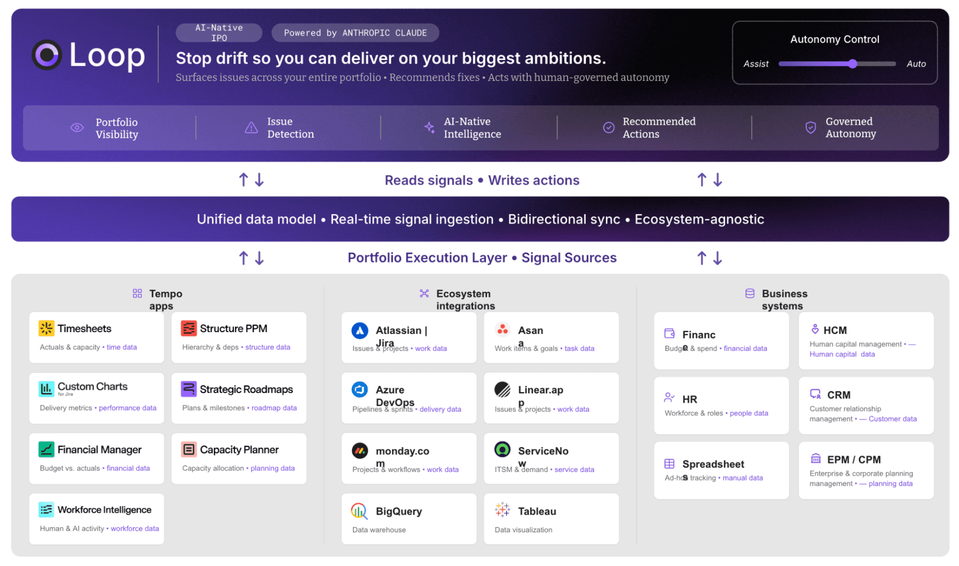
Task: Click the Finance wallet icon
Action: 669,334
